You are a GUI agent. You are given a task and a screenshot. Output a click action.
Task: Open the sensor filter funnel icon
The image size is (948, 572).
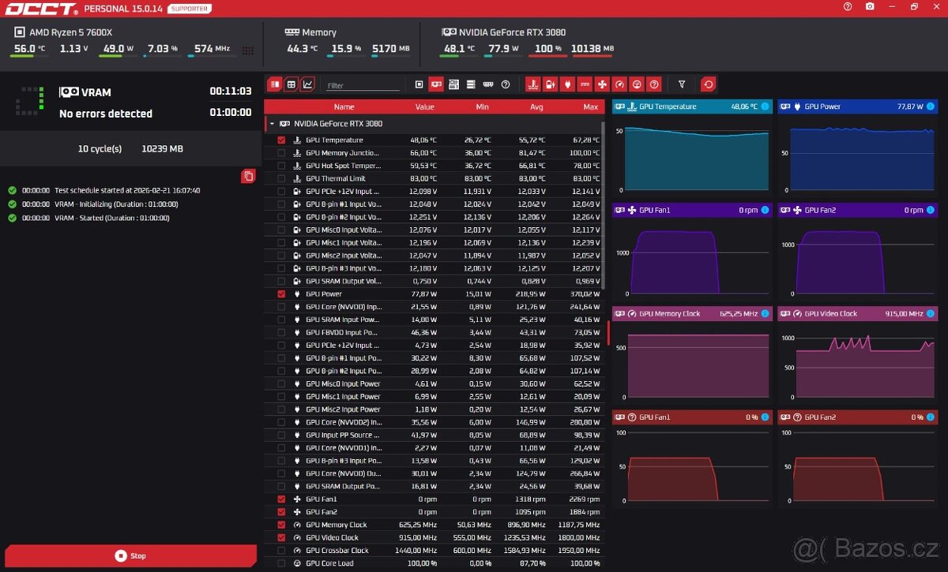(682, 84)
